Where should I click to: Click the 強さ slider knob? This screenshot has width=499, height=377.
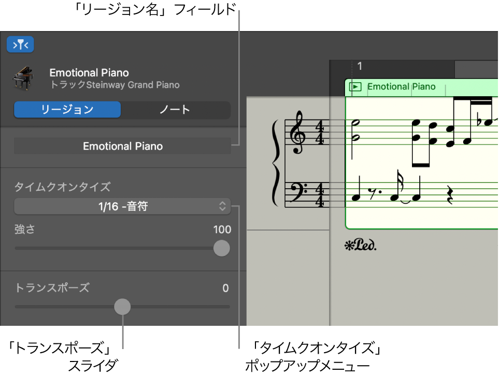pos(221,248)
